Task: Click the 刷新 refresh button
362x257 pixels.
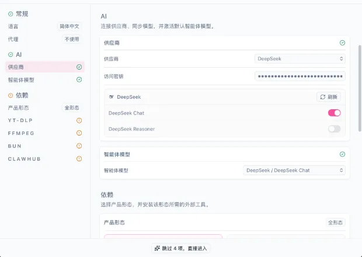Action: [x=329, y=97]
